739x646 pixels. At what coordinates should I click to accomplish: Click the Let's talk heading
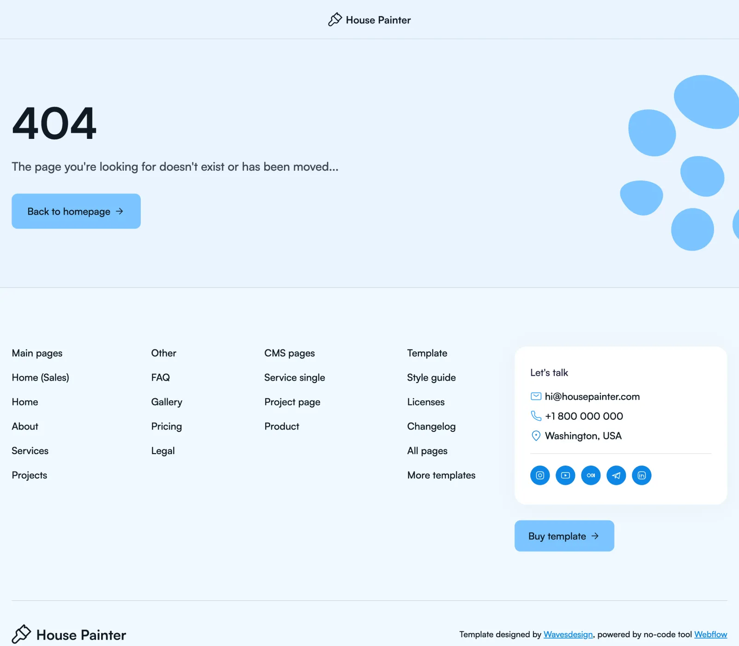tap(549, 372)
